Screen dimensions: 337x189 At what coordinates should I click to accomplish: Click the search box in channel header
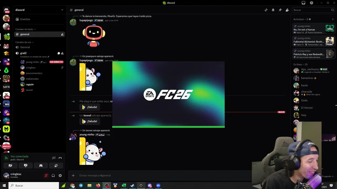313,10
